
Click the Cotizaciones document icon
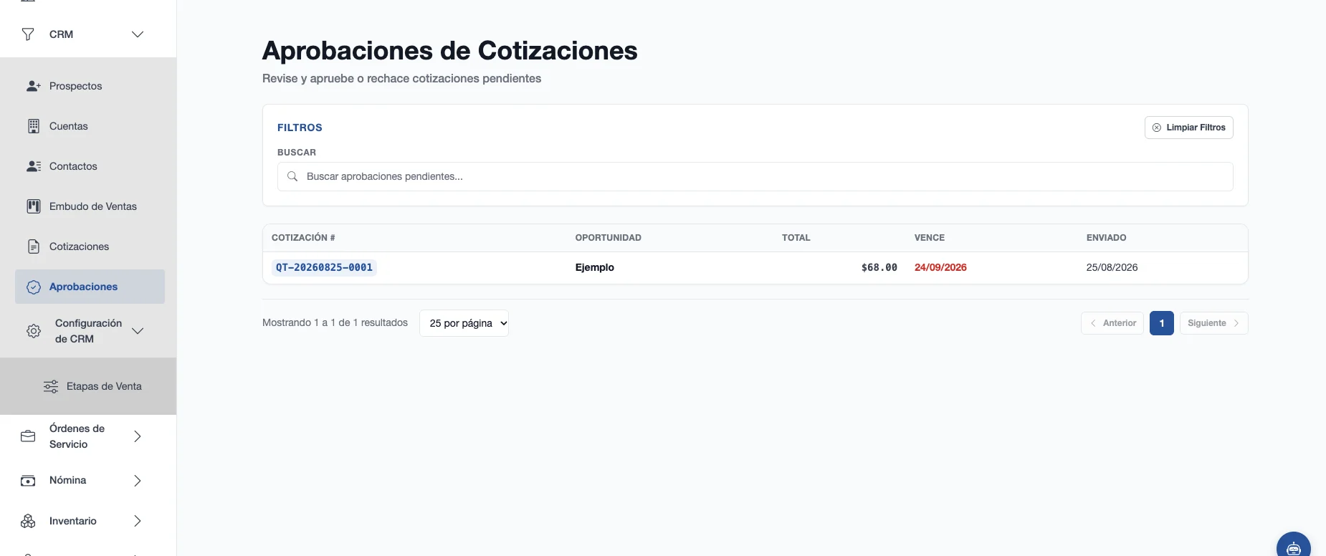(34, 246)
